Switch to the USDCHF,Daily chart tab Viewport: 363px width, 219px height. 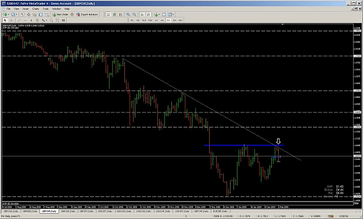click(163, 211)
